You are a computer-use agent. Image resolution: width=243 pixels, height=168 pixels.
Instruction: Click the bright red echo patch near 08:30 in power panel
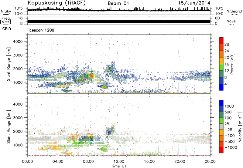click(92, 76)
